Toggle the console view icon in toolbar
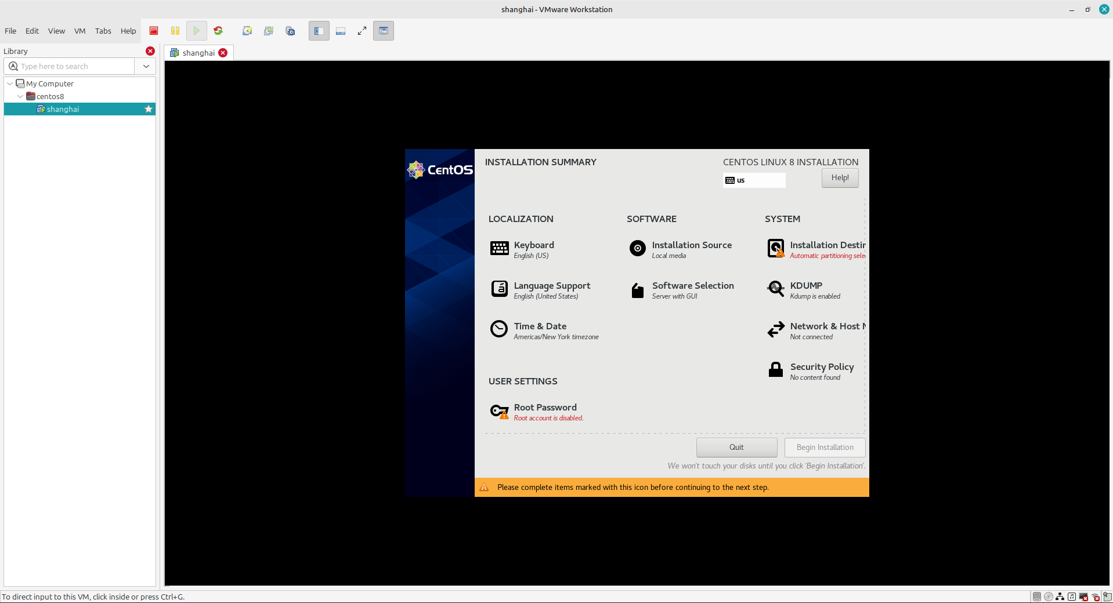The image size is (1113, 603). click(384, 31)
